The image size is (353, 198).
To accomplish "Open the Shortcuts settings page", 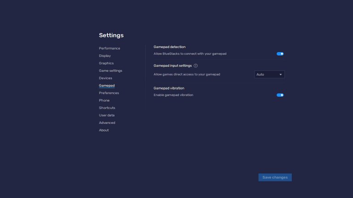I will [107, 108].
